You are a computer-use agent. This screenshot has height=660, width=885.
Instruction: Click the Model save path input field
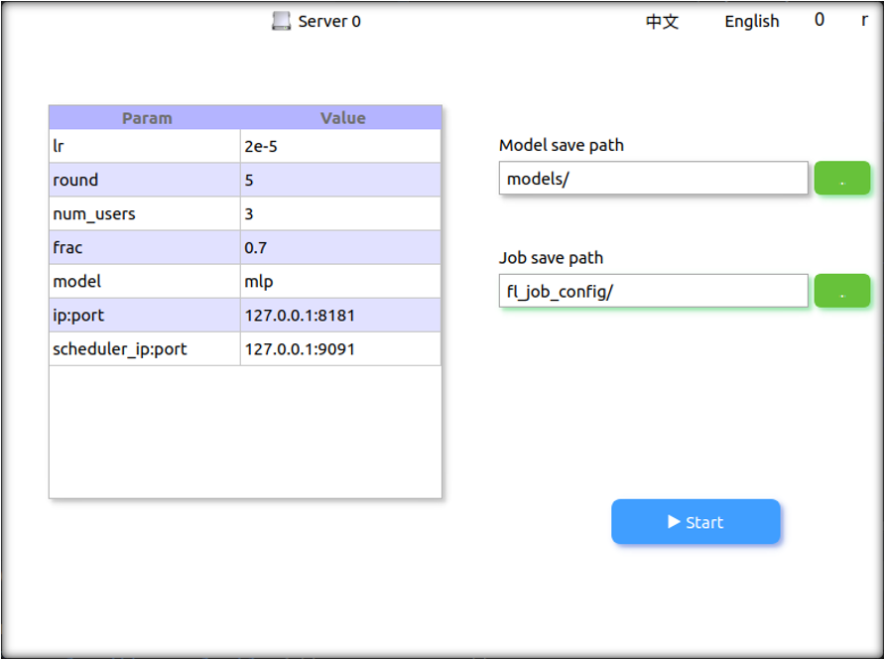[x=653, y=179]
